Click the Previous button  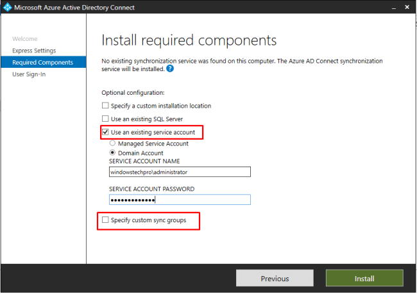click(x=275, y=278)
